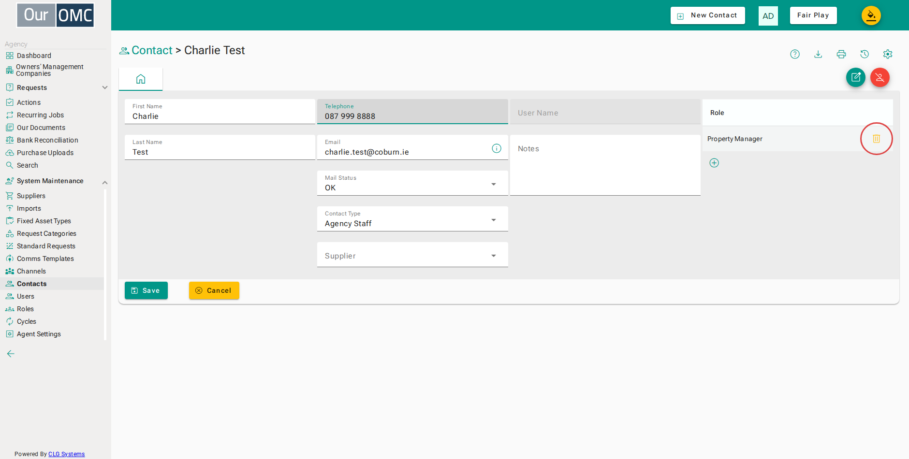Select Roles in the sidebar

(25, 309)
